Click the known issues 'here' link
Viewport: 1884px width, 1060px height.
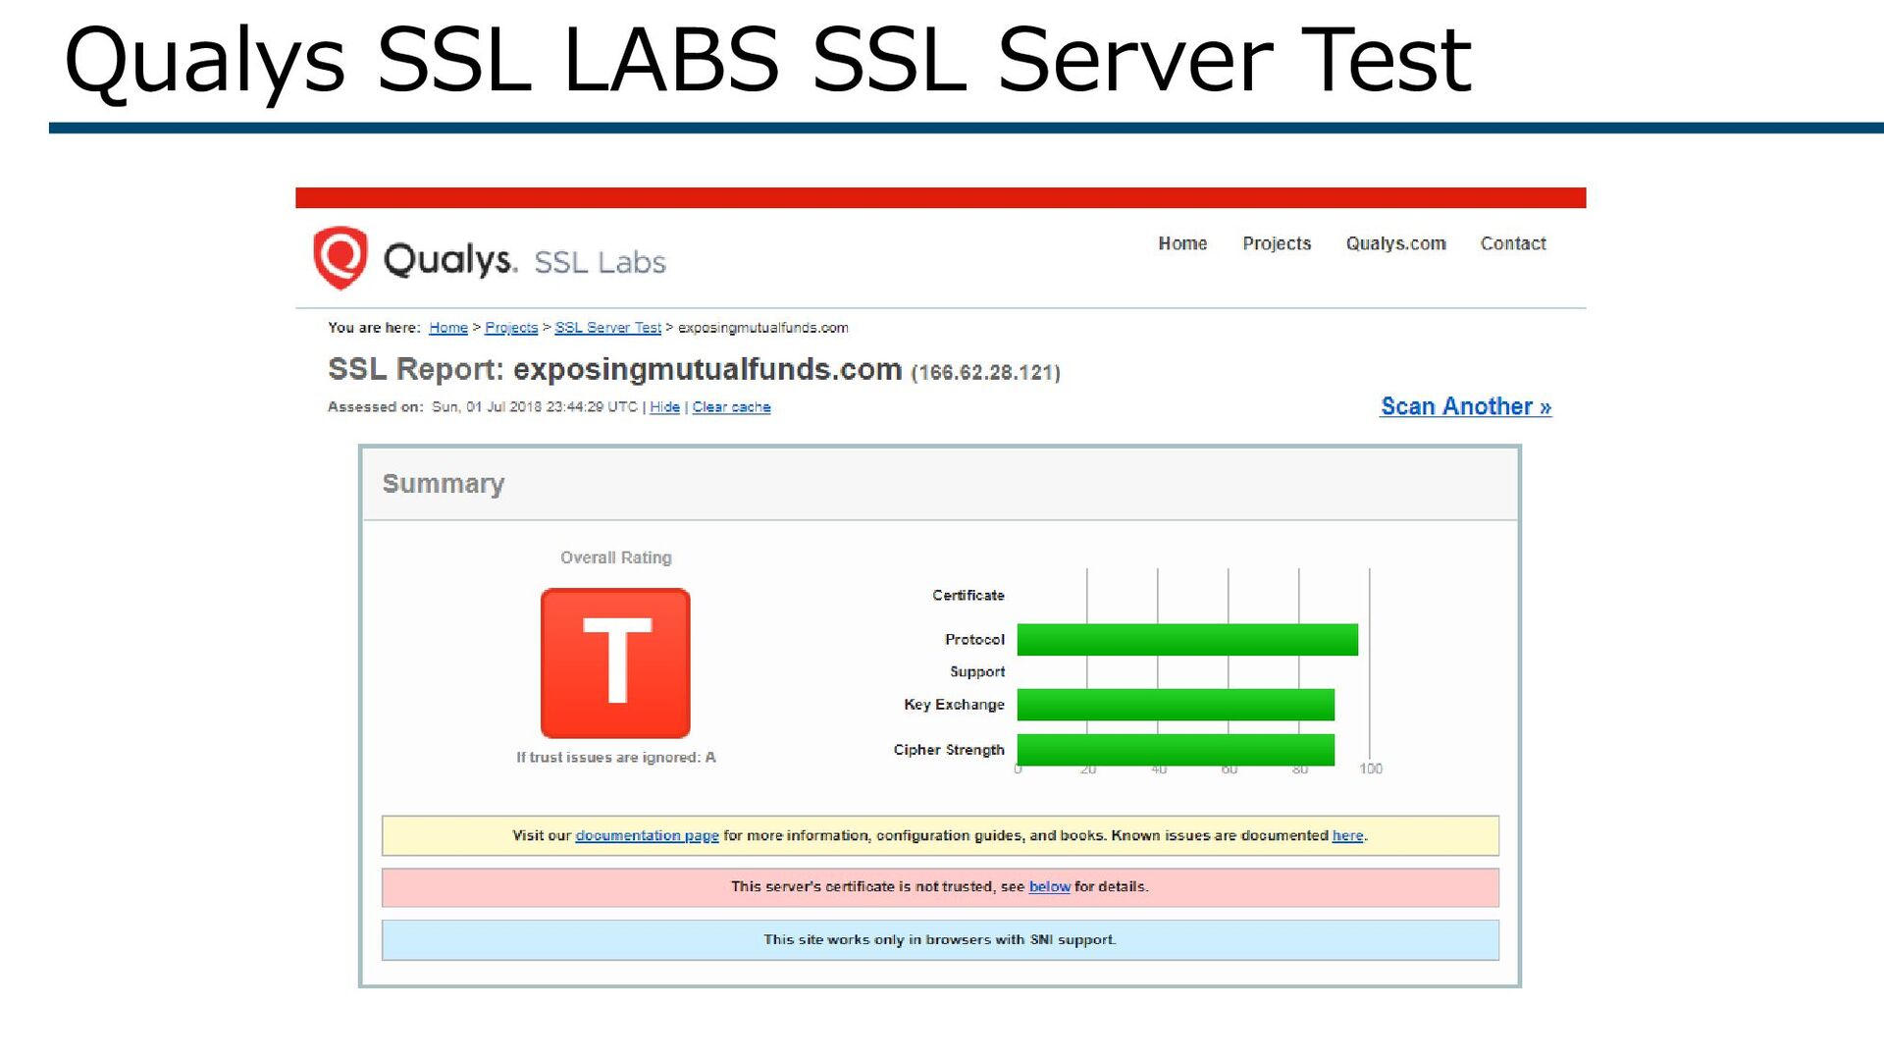pyautogui.click(x=1347, y=835)
